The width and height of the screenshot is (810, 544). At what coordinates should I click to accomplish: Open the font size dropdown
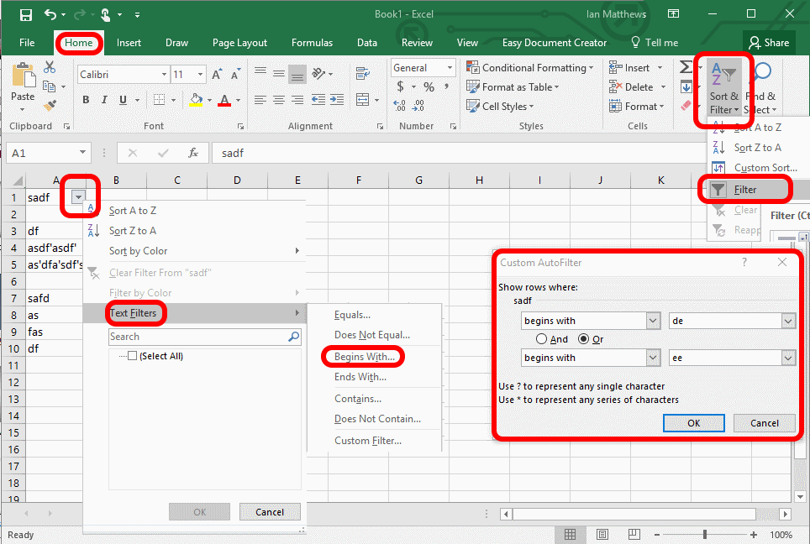(201, 75)
